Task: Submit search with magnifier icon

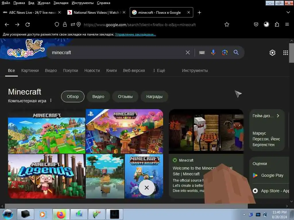Action: click(236, 52)
